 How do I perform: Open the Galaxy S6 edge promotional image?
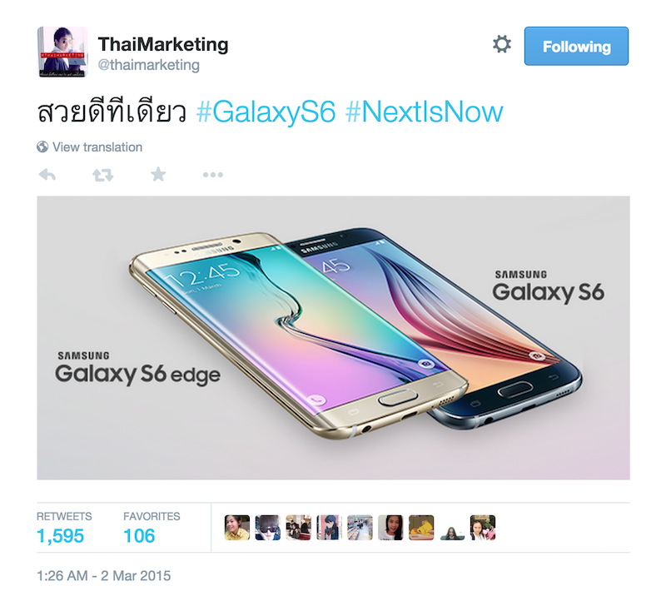coord(334,338)
